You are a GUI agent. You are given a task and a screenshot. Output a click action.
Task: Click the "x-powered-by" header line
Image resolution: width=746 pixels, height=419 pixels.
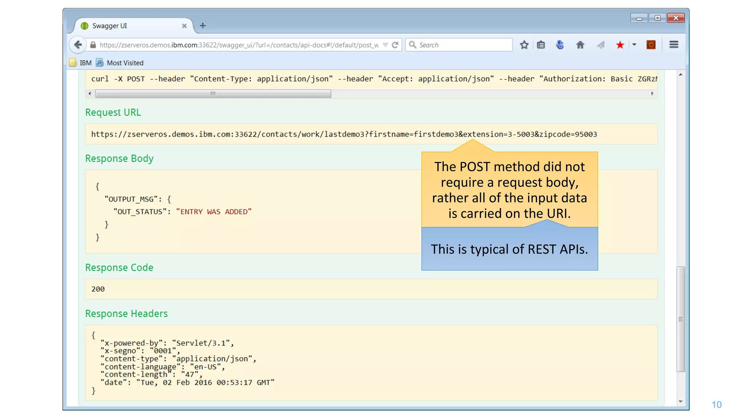tap(167, 343)
